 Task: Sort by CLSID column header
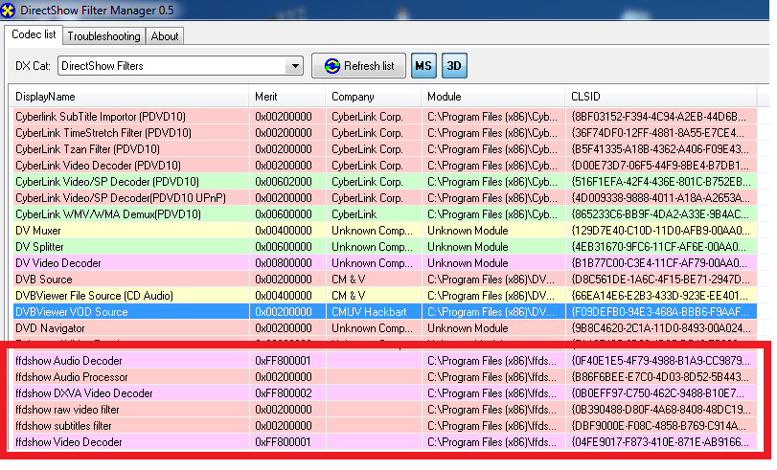click(x=660, y=97)
